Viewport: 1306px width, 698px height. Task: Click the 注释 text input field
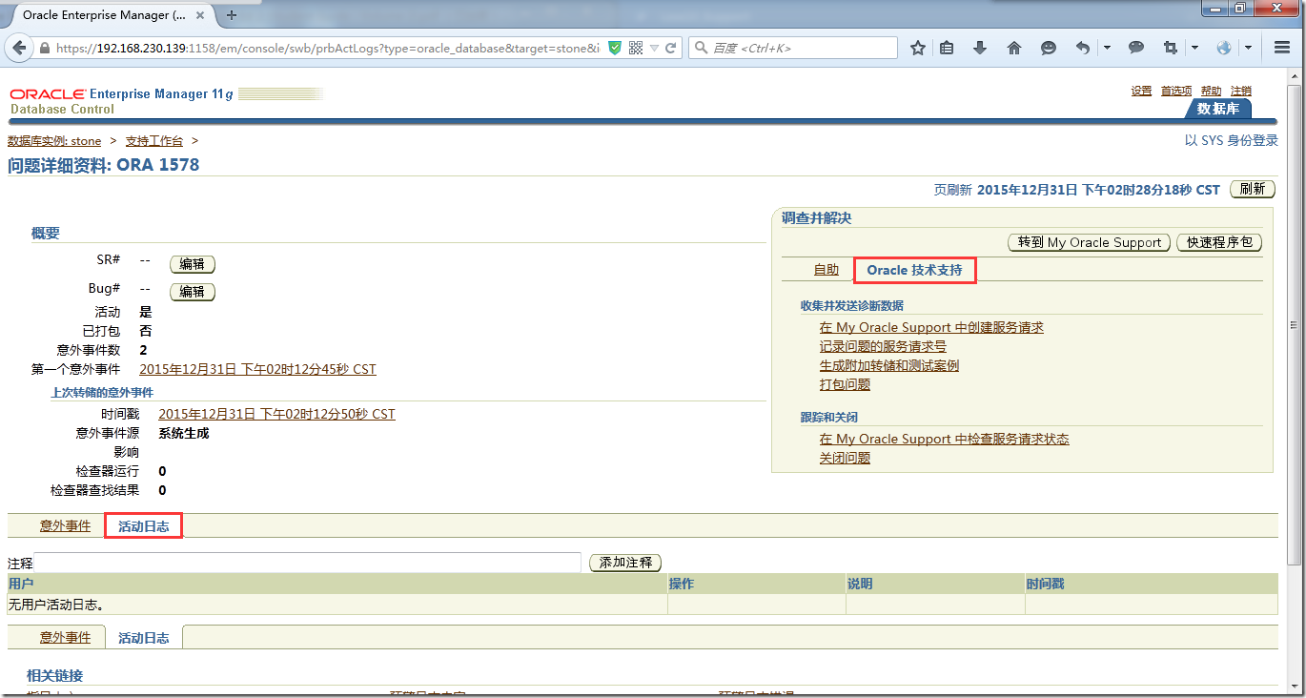[308, 563]
